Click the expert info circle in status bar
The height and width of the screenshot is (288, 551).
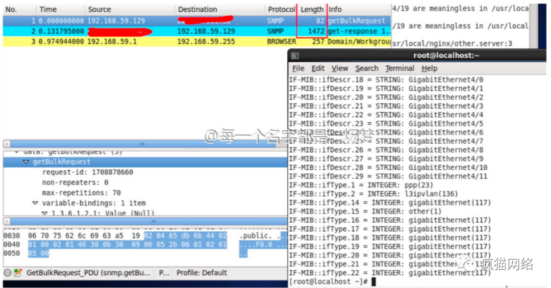pos(8,273)
